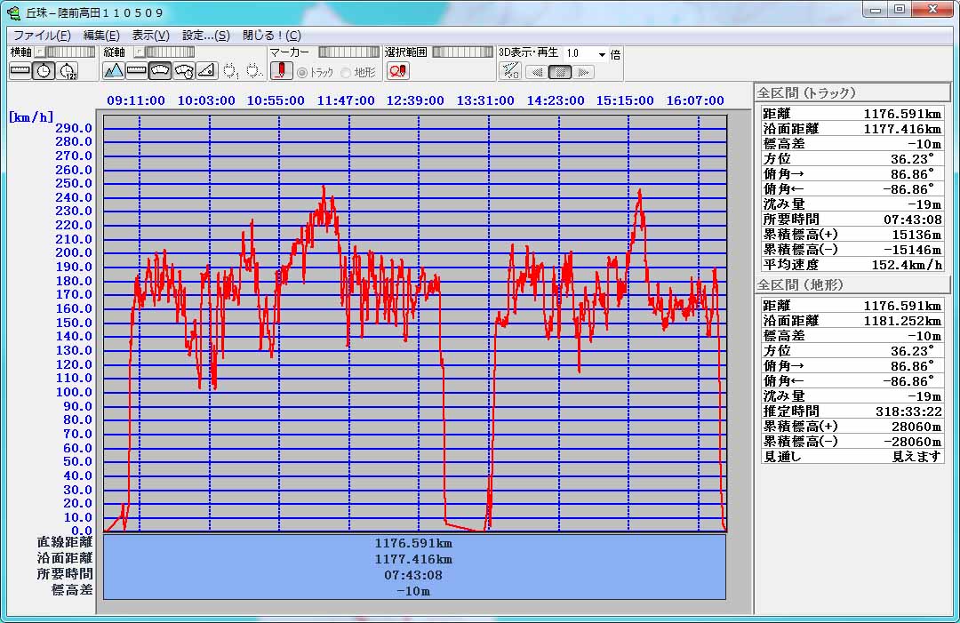Click the 3D display view icon

click(509, 71)
